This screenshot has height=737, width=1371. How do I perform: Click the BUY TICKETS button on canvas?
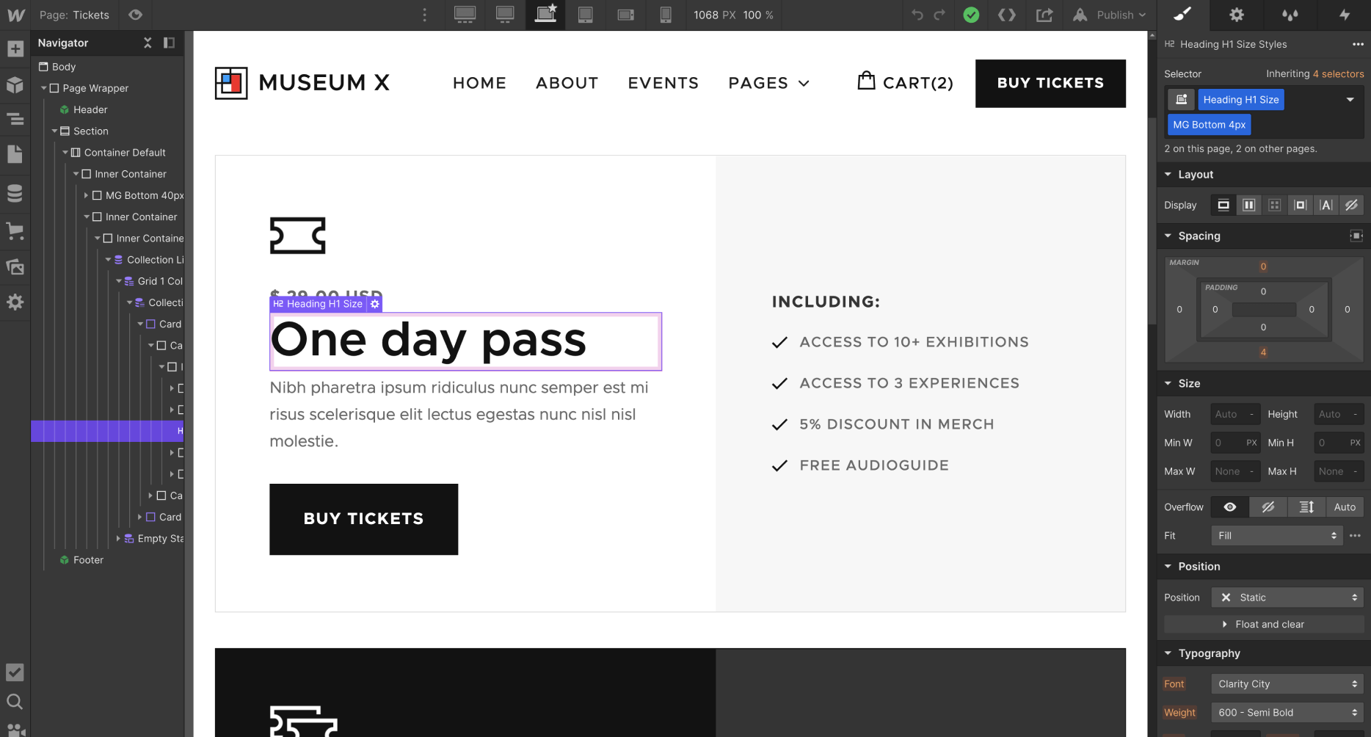[x=363, y=519]
